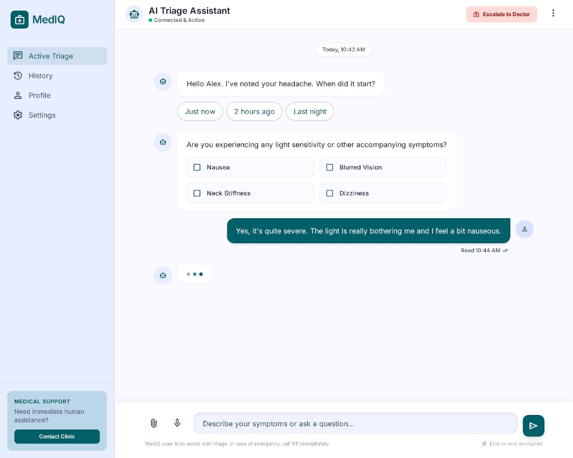Click the AI Triage Assistant title
573x458 pixels.
click(x=189, y=11)
